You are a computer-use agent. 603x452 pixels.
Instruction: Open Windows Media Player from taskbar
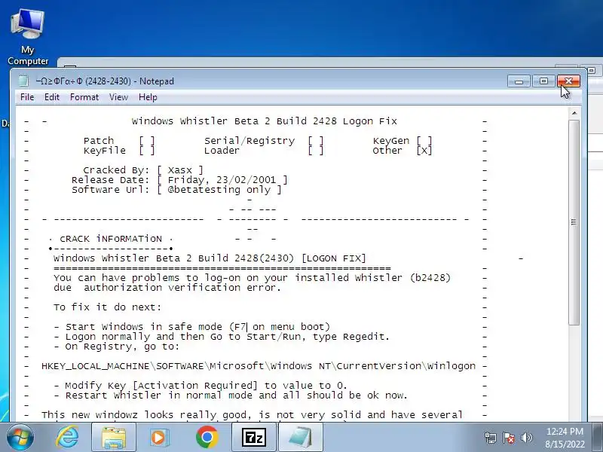pos(158,437)
